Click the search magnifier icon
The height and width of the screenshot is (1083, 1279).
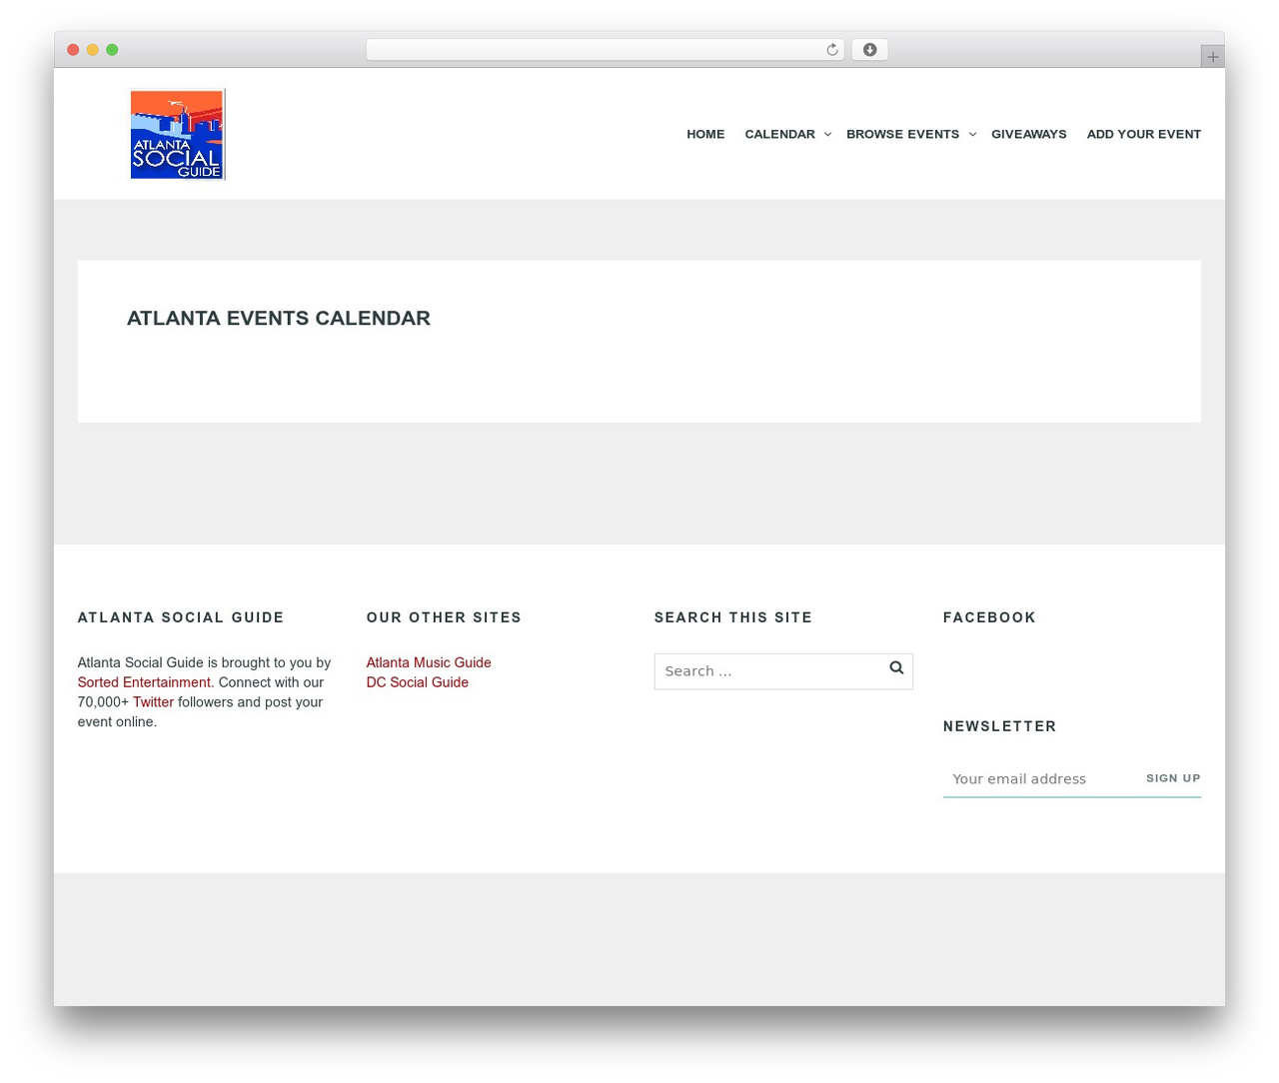[x=896, y=668]
